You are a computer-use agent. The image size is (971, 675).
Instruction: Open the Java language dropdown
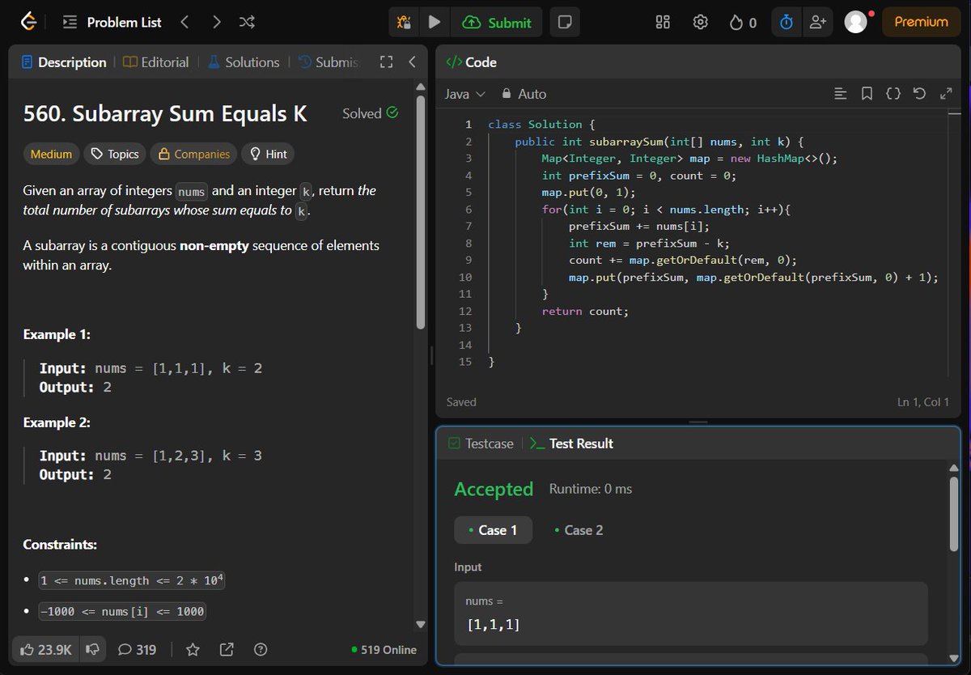click(465, 94)
